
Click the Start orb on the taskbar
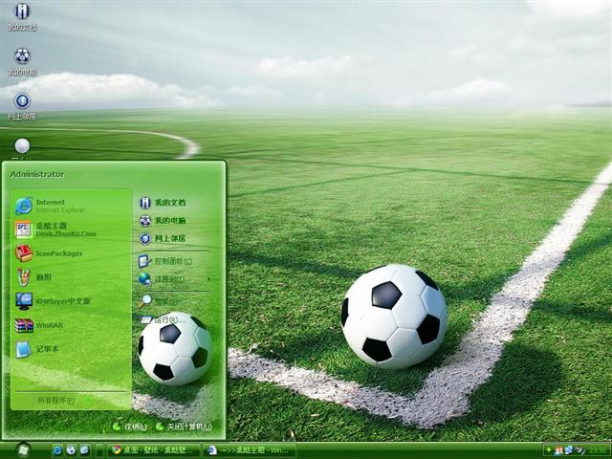(23, 450)
